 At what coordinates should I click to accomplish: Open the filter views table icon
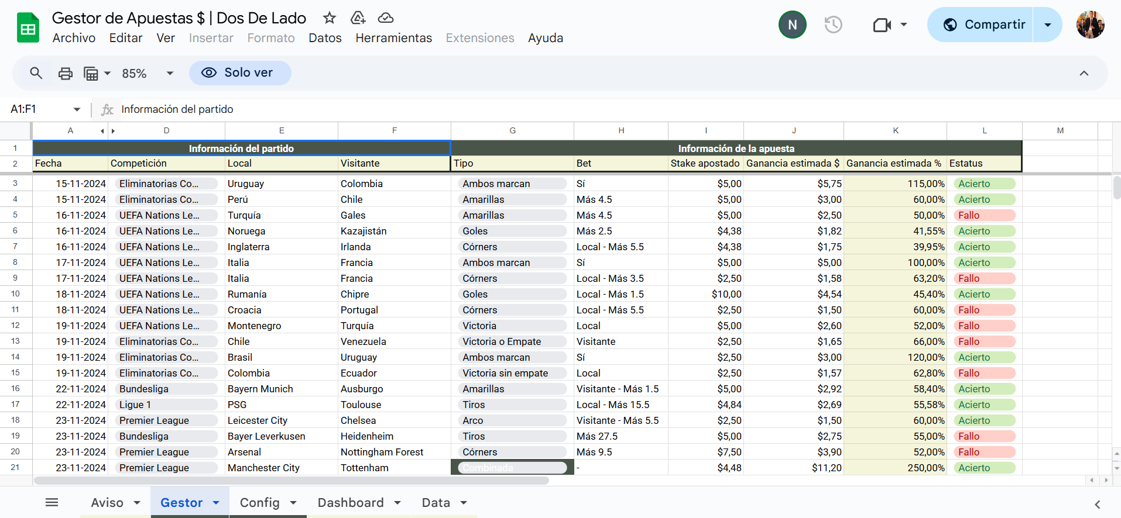pos(91,73)
